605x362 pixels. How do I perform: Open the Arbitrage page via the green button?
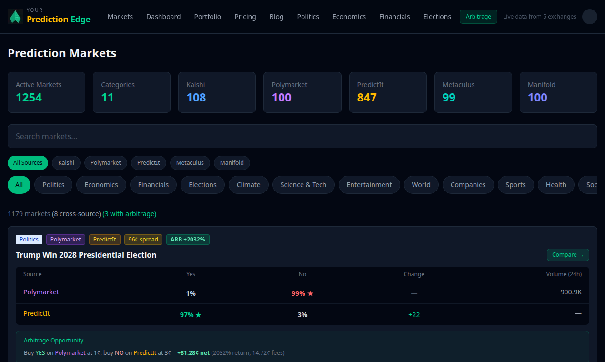[478, 16]
